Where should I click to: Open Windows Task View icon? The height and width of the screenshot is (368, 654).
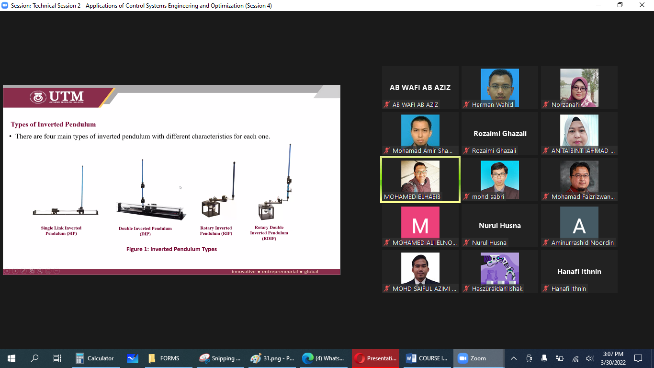tap(57, 358)
